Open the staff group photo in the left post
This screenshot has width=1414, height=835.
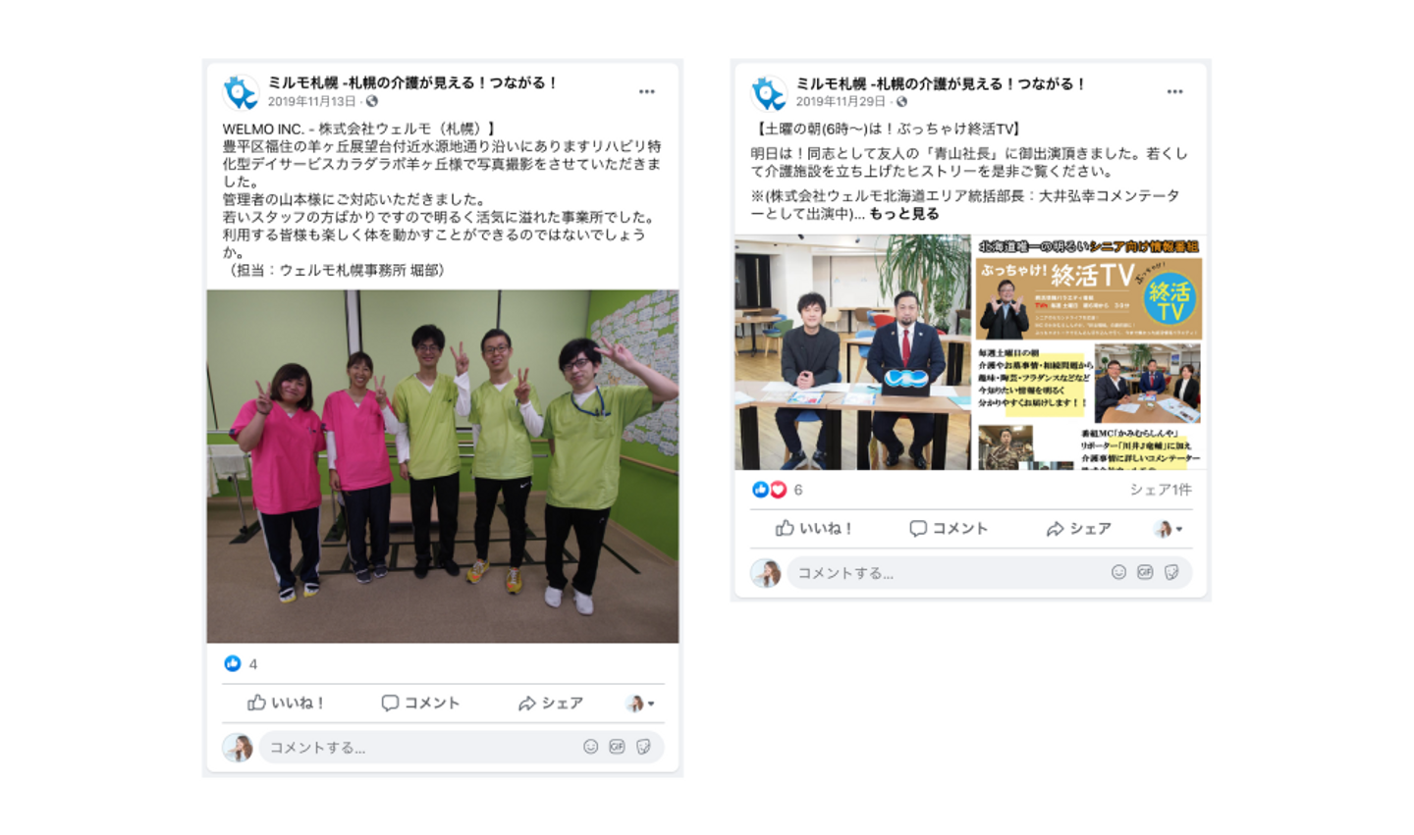(442, 466)
